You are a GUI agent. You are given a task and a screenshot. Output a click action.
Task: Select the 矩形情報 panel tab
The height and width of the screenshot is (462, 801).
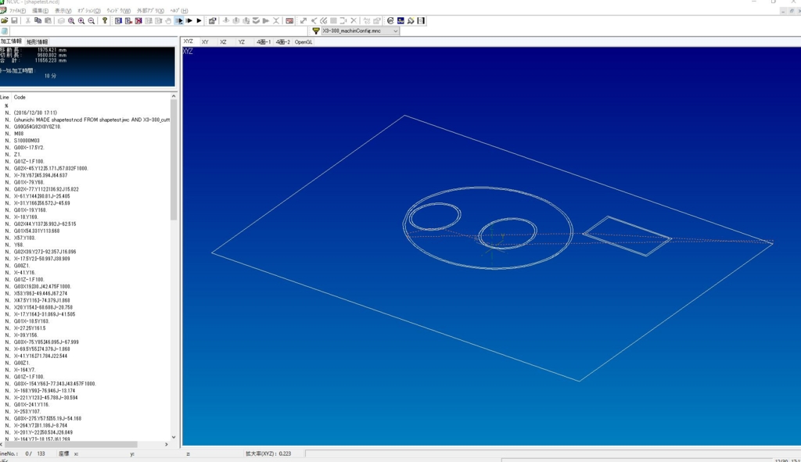[38, 42]
